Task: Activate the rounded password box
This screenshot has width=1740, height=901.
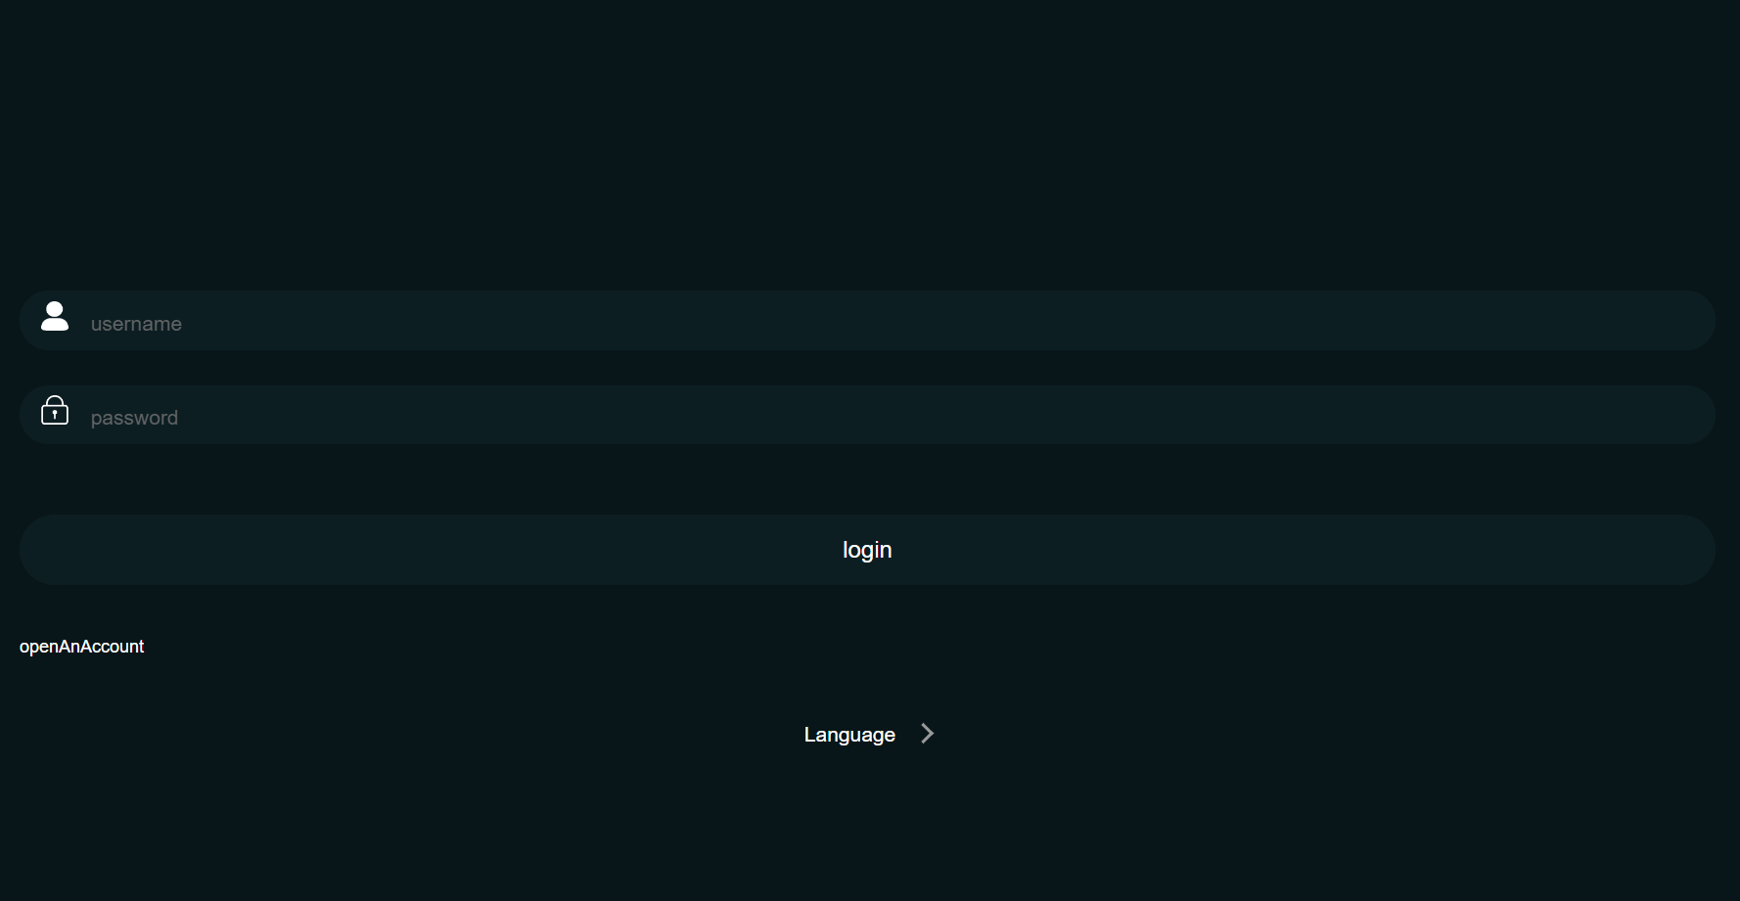Action: click(x=867, y=415)
